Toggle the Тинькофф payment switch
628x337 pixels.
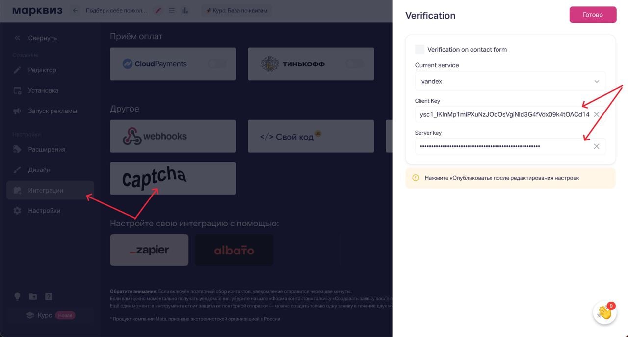pos(355,64)
